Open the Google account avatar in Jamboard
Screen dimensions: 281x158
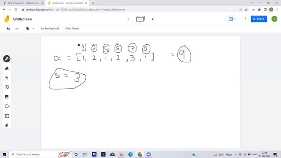point(274,19)
